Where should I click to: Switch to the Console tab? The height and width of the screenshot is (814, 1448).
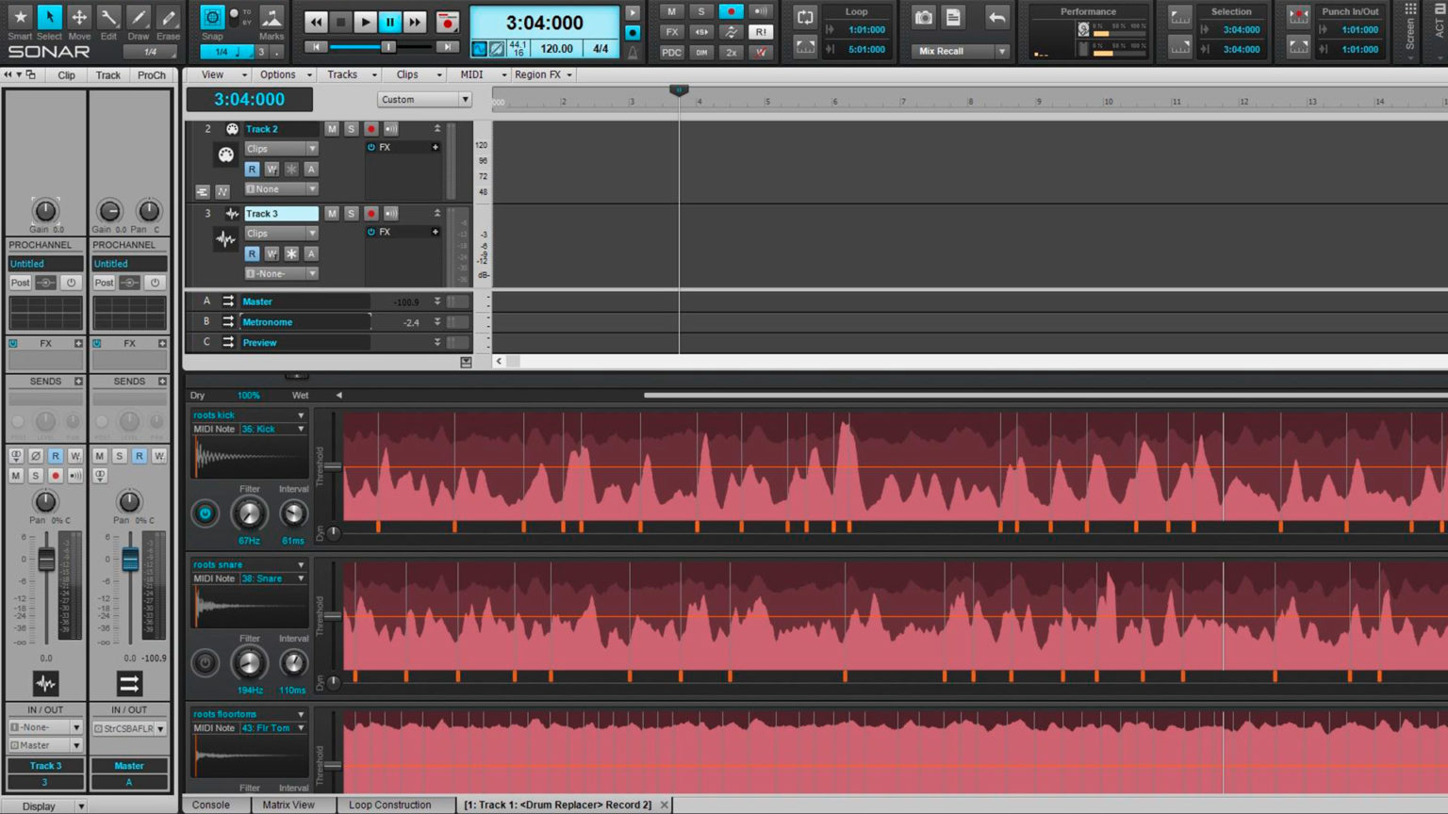211,806
